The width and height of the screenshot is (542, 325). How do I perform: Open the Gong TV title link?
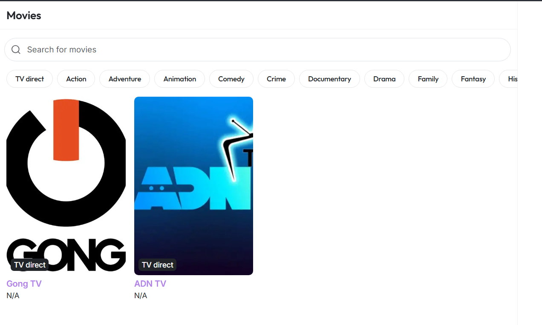24,284
